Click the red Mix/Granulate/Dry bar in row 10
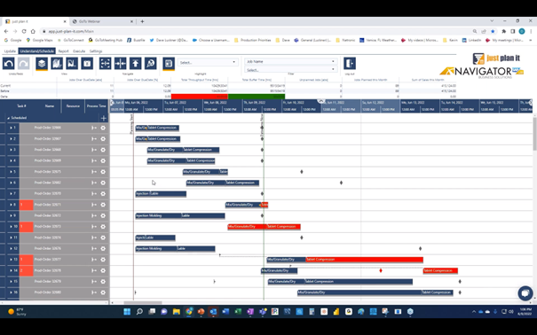 tap(248, 227)
